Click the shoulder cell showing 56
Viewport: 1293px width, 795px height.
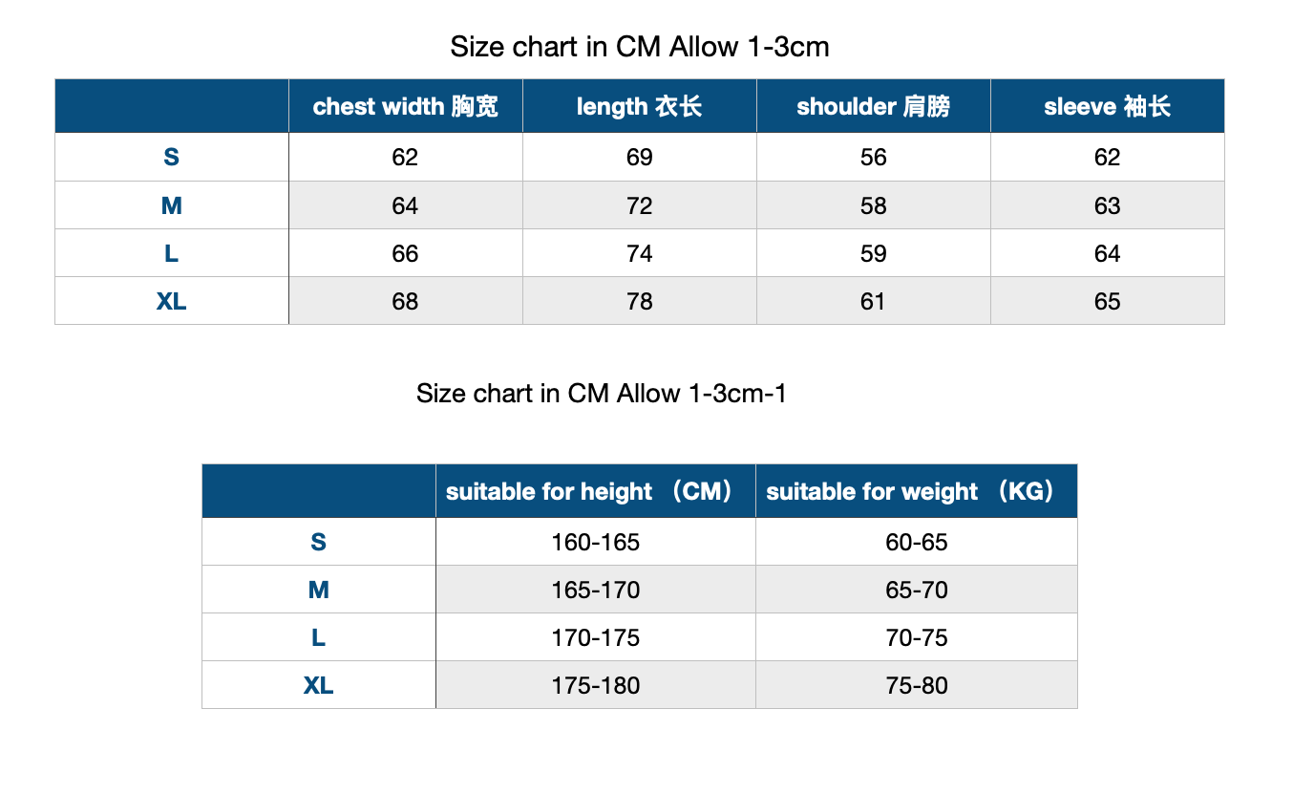pos(873,158)
